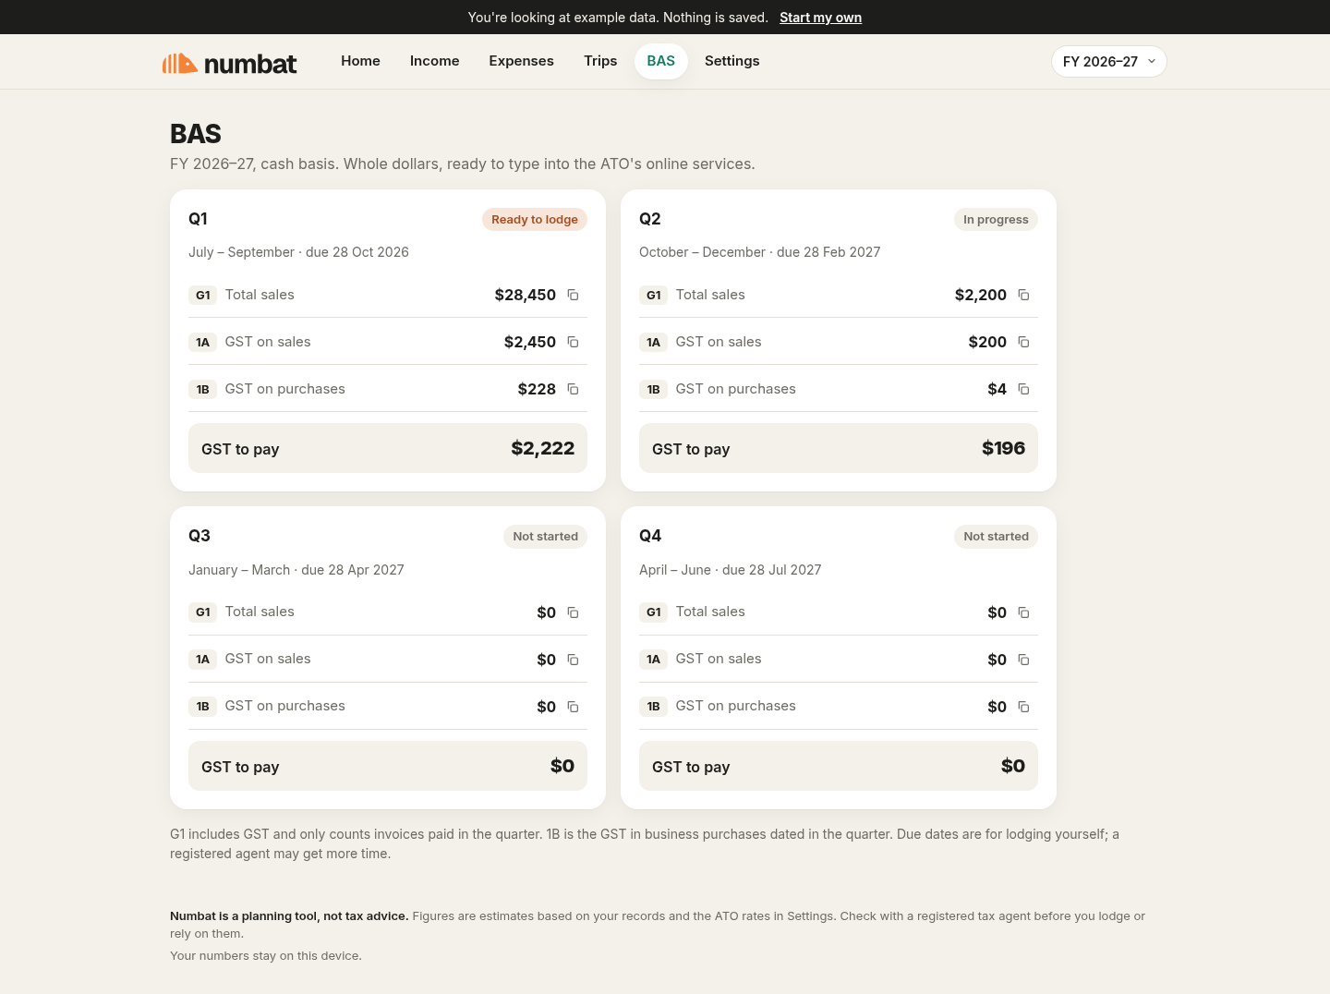Viewport: 1330px width, 994px height.
Task: Copy Q4 GST on sales value
Action: pos(1023,660)
